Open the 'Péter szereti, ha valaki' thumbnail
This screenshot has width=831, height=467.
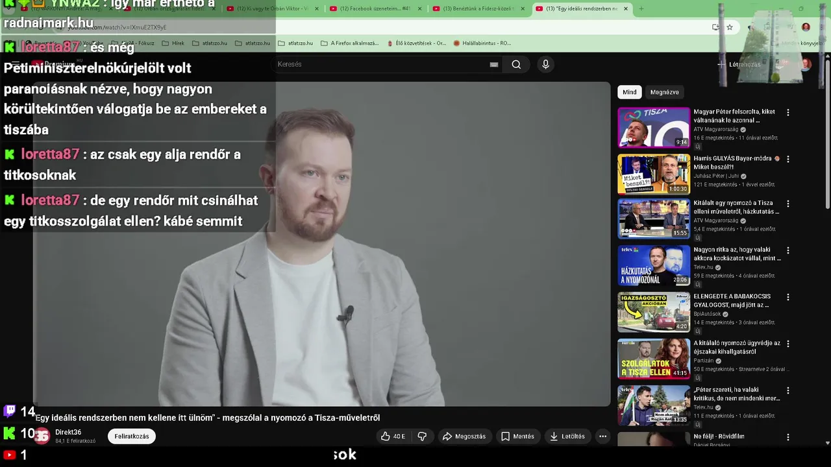point(654,405)
